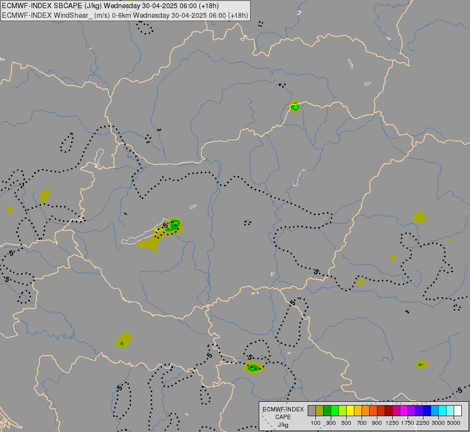470x432 pixels.
Task: Click the legend value 3000
Action: pyautogui.click(x=438, y=423)
